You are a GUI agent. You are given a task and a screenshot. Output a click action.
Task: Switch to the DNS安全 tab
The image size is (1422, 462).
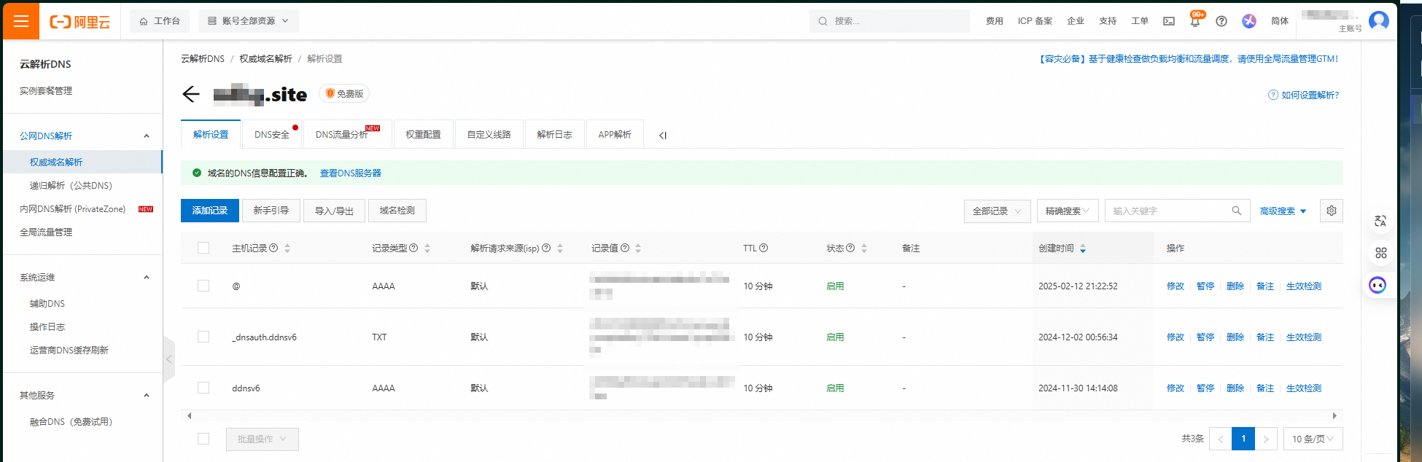(x=272, y=135)
